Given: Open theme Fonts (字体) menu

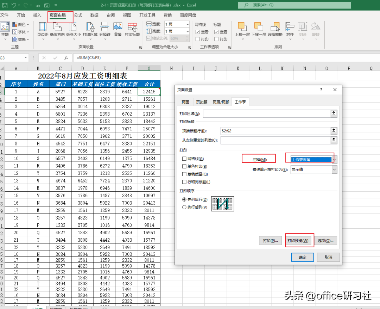Looking at the screenshot, I should 21,32.
